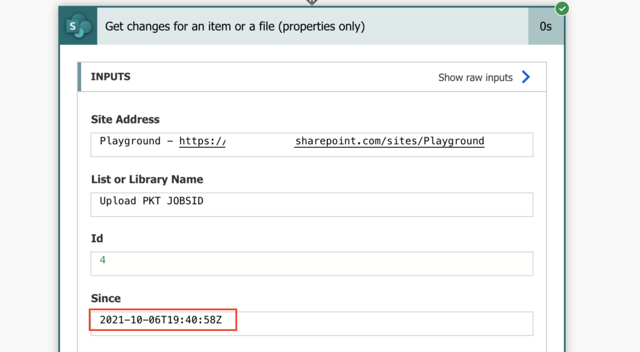The height and width of the screenshot is (352, 640).
Task: Open the Show raw inputs link
Action: (475, 77)
